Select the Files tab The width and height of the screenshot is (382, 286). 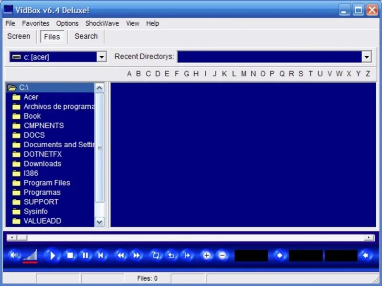pyautogui.click(x=52, y=37)
